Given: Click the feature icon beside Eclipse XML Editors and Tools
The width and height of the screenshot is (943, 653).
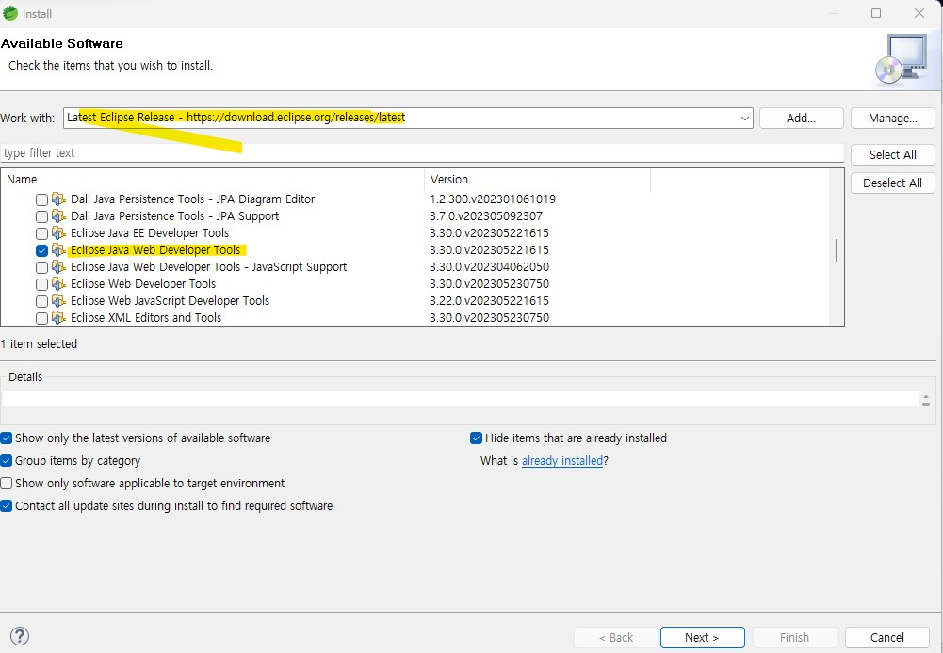Looking at the screenshot, I should [58, 317].
